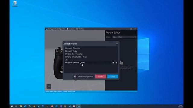Select the 767 profile
This screenshot has width=193, height=108.
pos(91,60)
